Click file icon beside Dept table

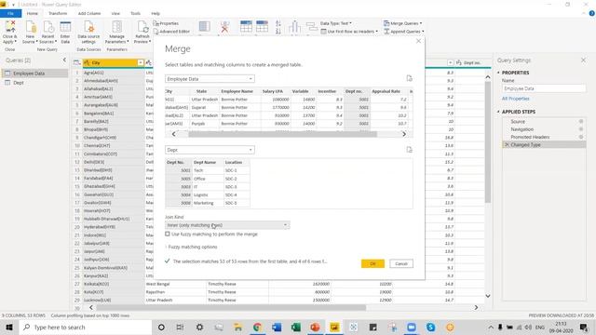point(410,150)
